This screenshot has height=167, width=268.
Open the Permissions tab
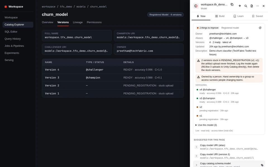click(94, 22)
